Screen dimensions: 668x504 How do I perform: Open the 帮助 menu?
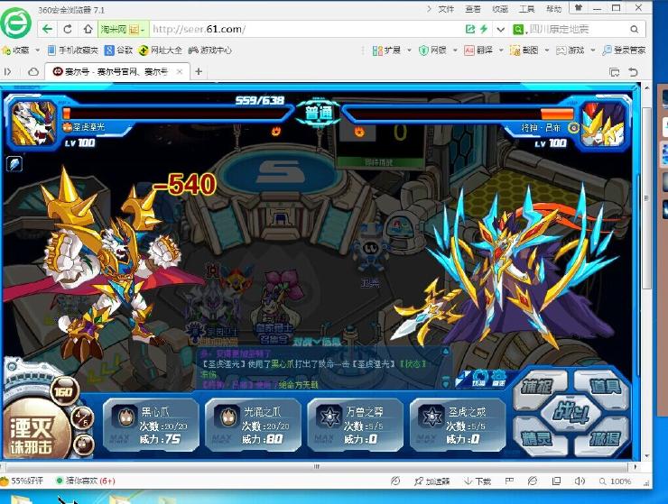(553, 9)
